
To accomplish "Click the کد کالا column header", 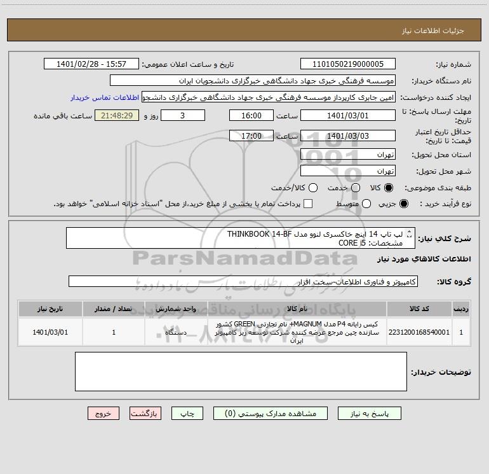I will click(x=419, y=309).
